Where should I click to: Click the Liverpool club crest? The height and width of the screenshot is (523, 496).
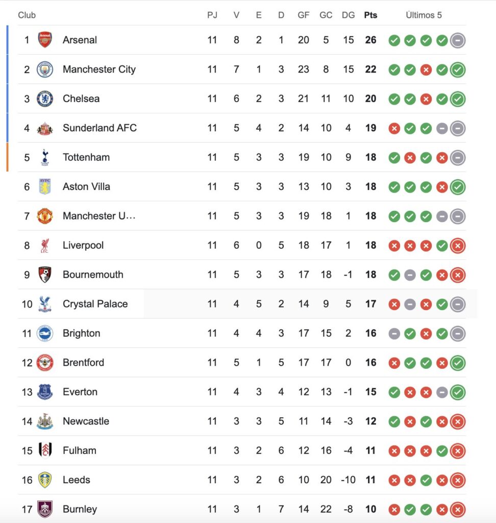(45, 246)
